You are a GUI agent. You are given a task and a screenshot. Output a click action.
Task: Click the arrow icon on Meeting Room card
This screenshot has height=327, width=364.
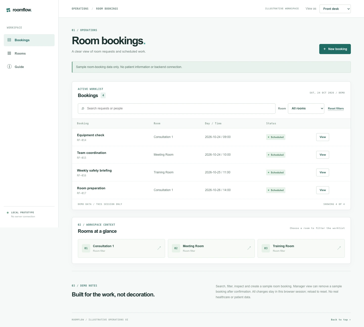click(x=249, y=248)
